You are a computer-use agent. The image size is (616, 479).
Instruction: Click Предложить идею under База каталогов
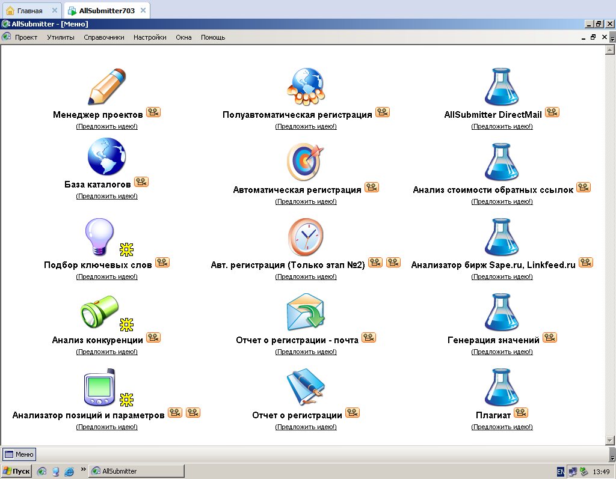coord(107,196)
